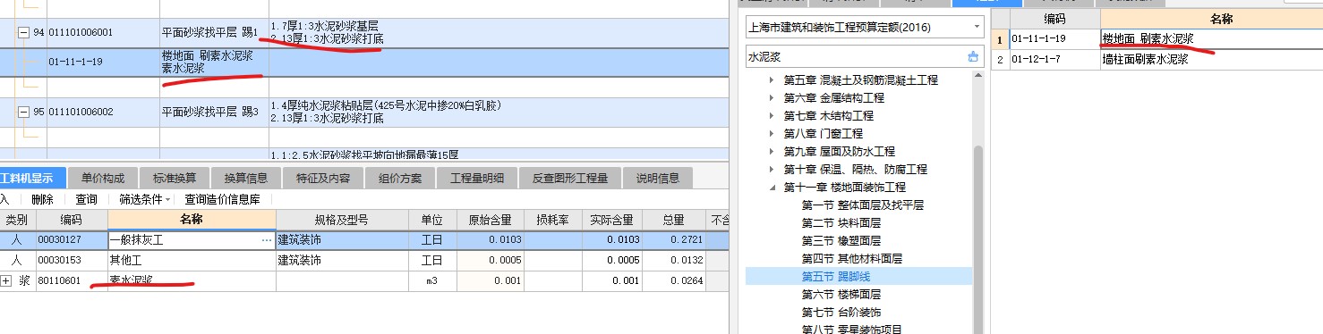Click 查询造价信息库 button

[222, 199]
